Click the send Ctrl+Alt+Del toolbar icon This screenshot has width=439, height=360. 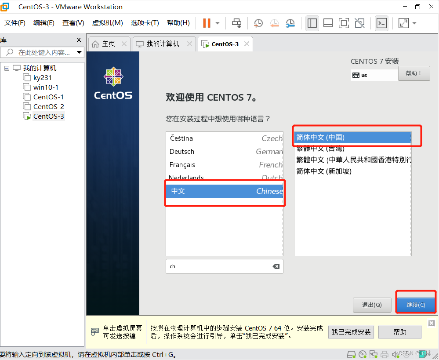pyautogui.click(x=236, y=23)
